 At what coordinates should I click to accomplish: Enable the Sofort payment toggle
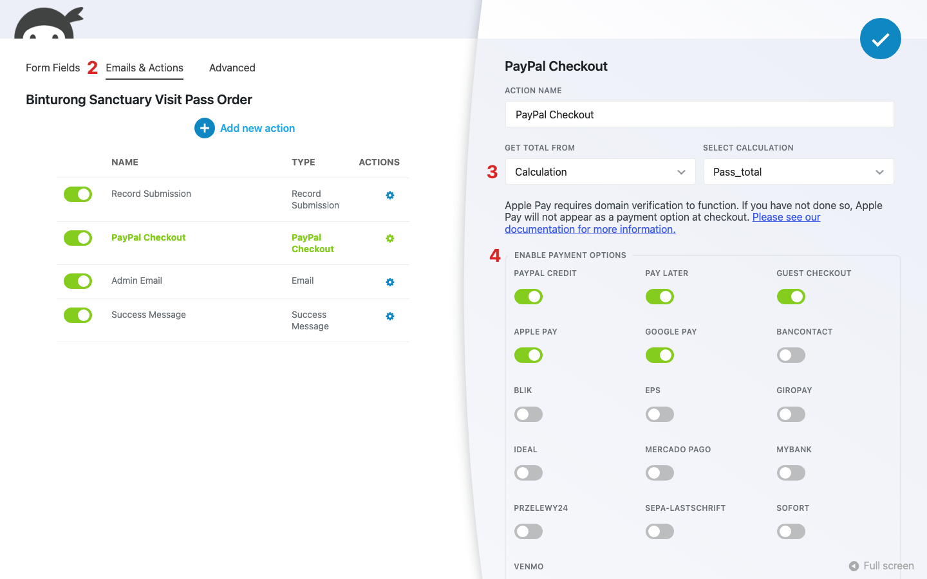(791, 531)
